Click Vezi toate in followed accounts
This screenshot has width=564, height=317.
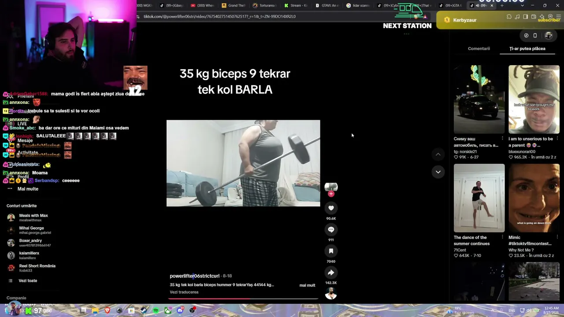[28, 281]
